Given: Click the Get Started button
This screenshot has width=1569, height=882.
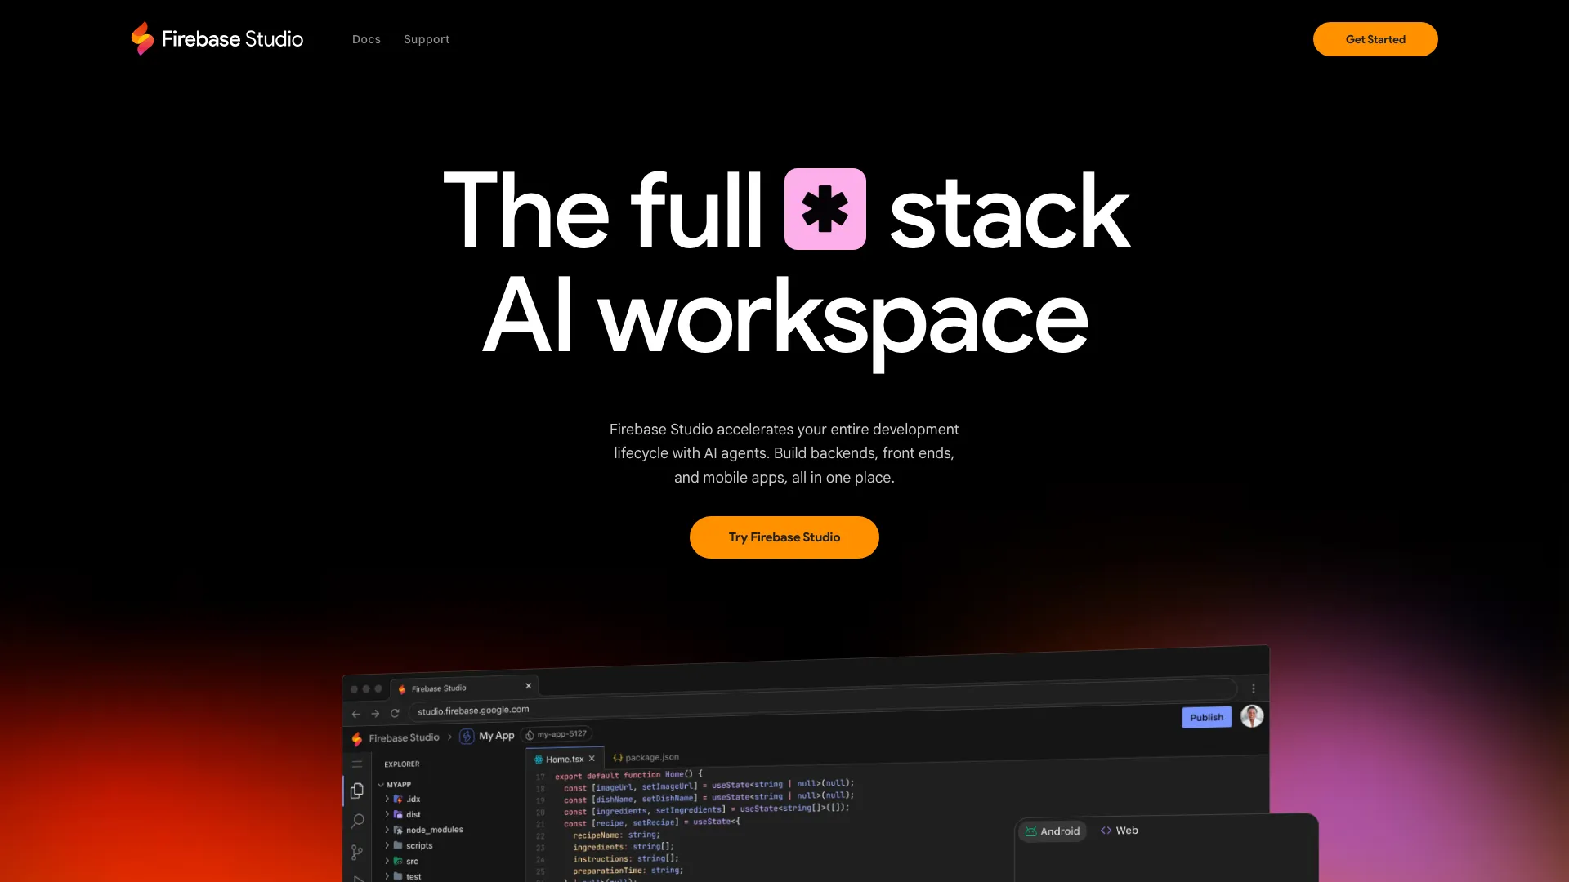Looking at the screenshot, I should (1375, 38).
